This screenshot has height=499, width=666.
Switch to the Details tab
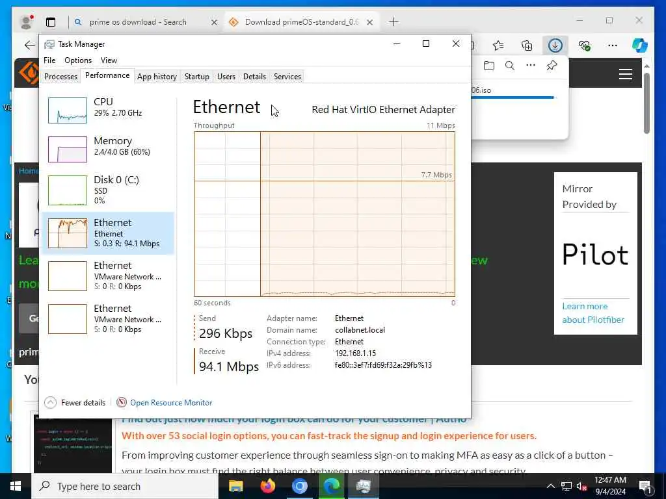click(x=254, y=77)
